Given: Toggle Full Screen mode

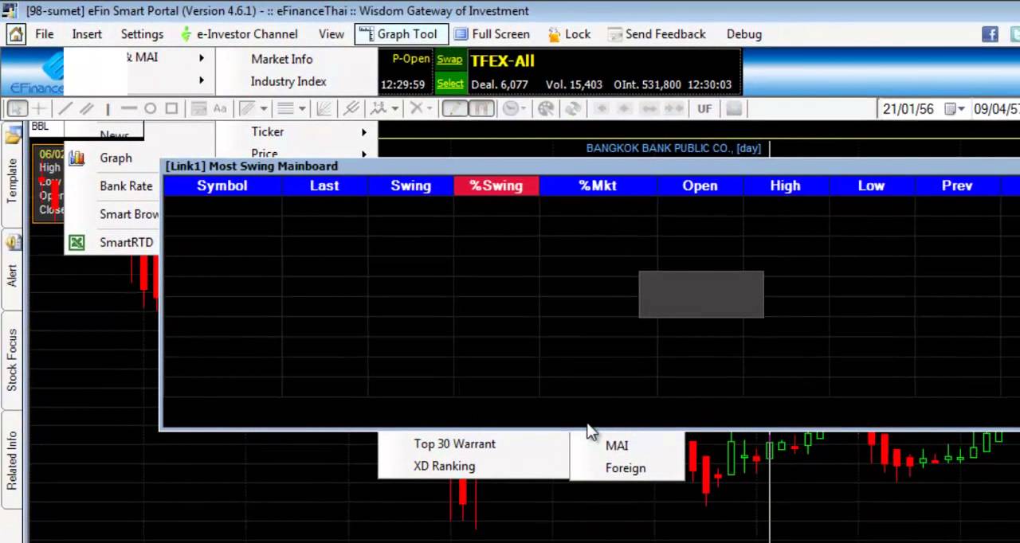Looking at the screenshot, I should click(492, 34).
